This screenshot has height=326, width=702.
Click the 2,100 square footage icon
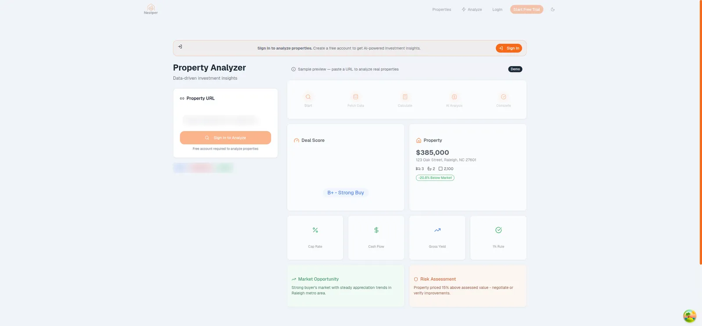pyautogui.click(x=441, y=168)
